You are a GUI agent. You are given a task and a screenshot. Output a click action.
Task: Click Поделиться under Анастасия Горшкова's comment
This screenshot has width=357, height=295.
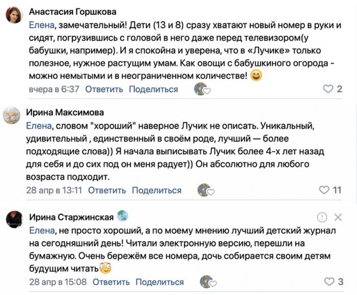pos(153,89)
